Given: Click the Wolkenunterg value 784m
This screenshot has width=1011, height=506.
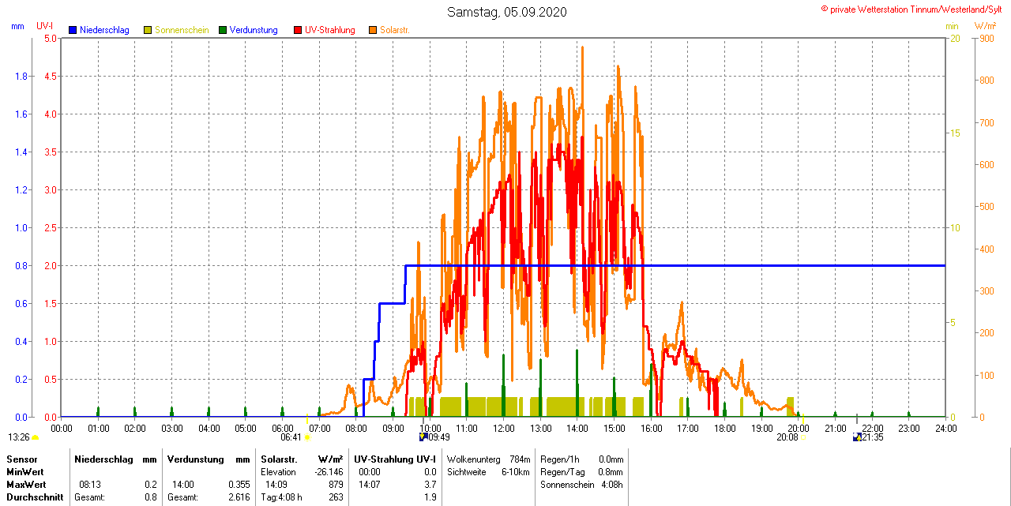Looking at the screenshot, I should point(520,459).
